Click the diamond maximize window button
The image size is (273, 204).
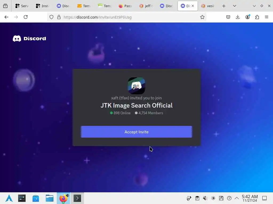click(x=262, y=6)
